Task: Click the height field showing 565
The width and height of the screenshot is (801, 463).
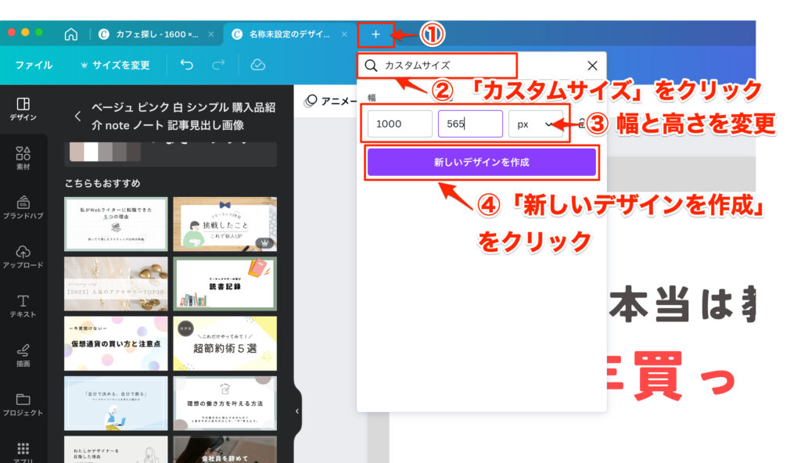Action: (470, 124)
